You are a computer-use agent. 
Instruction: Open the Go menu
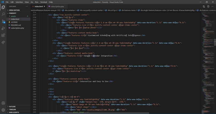[32, 2]
